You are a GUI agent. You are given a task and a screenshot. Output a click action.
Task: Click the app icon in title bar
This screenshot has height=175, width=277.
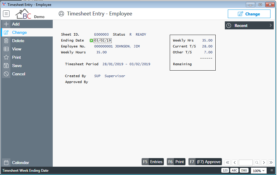(4, 4)
